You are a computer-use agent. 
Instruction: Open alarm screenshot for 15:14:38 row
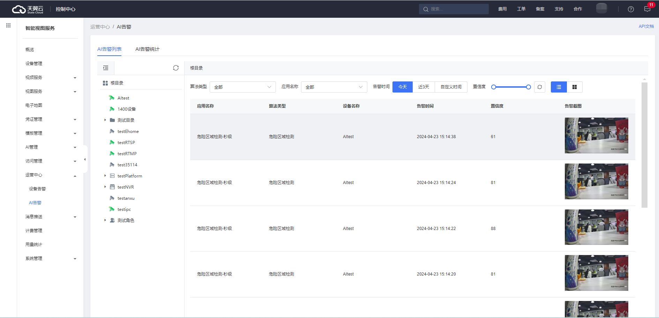point(597,135)
